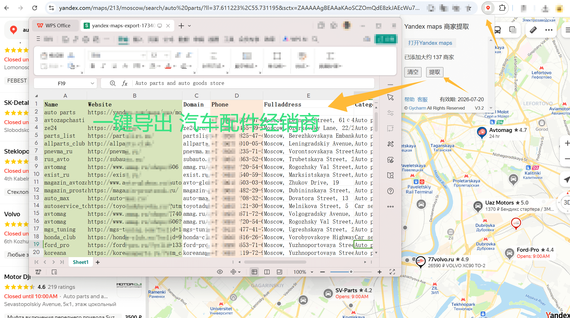The height and width of the screenshot is (318, 570).
Task: Click the design tools icon in side panel
Action: pos(390,144)
